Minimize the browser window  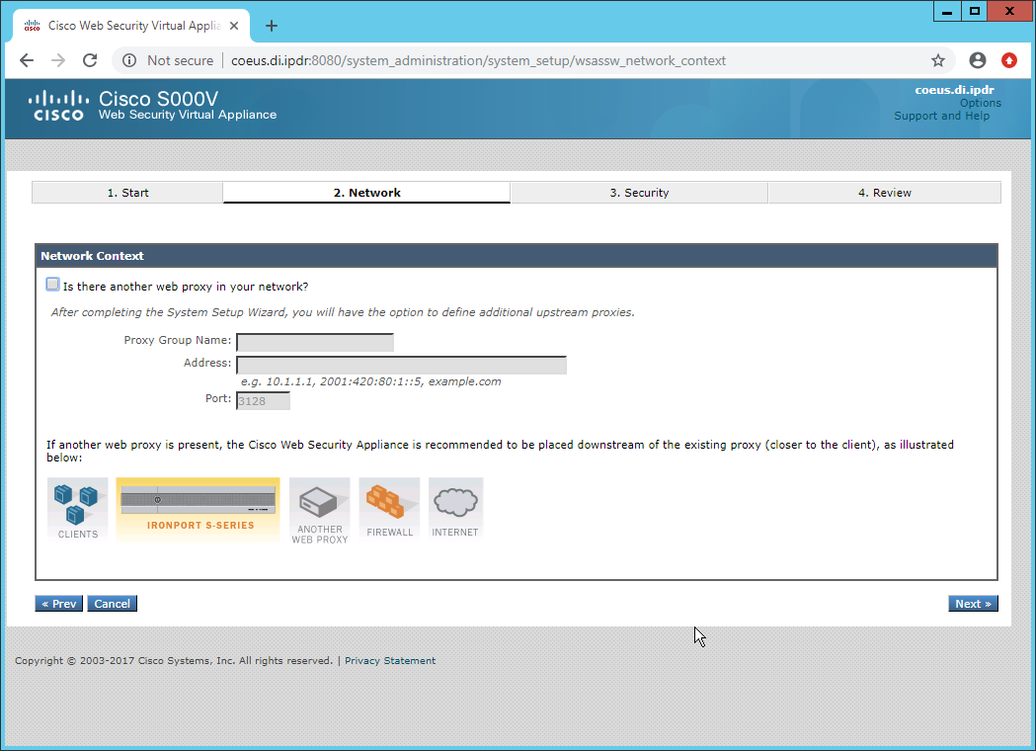click(x=947, y=11)
